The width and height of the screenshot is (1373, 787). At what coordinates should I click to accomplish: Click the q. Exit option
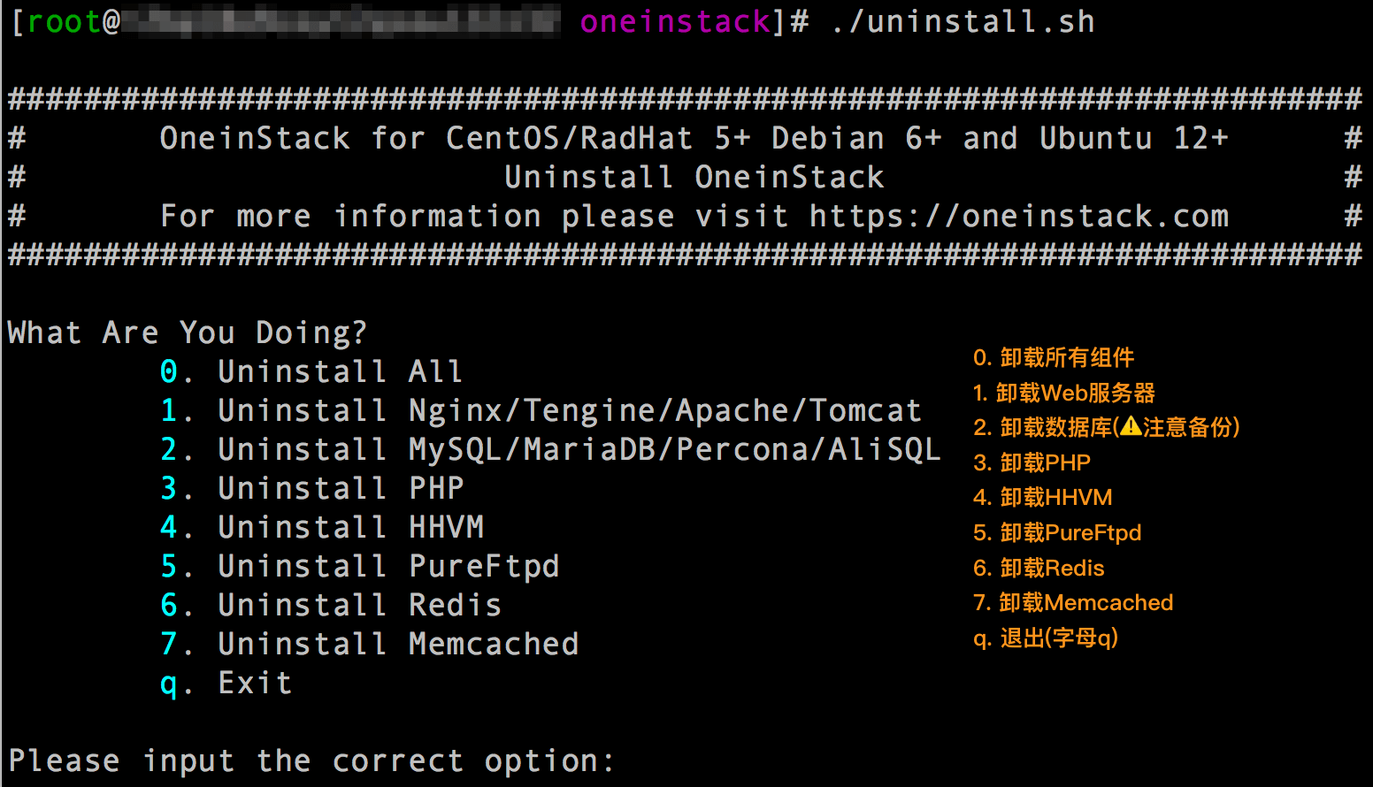pyautogui.click(x=226, y=684)
